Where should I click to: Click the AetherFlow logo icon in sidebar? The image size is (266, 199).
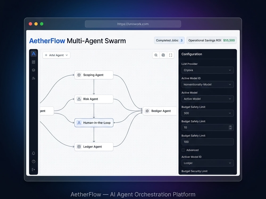click(34, 54)
